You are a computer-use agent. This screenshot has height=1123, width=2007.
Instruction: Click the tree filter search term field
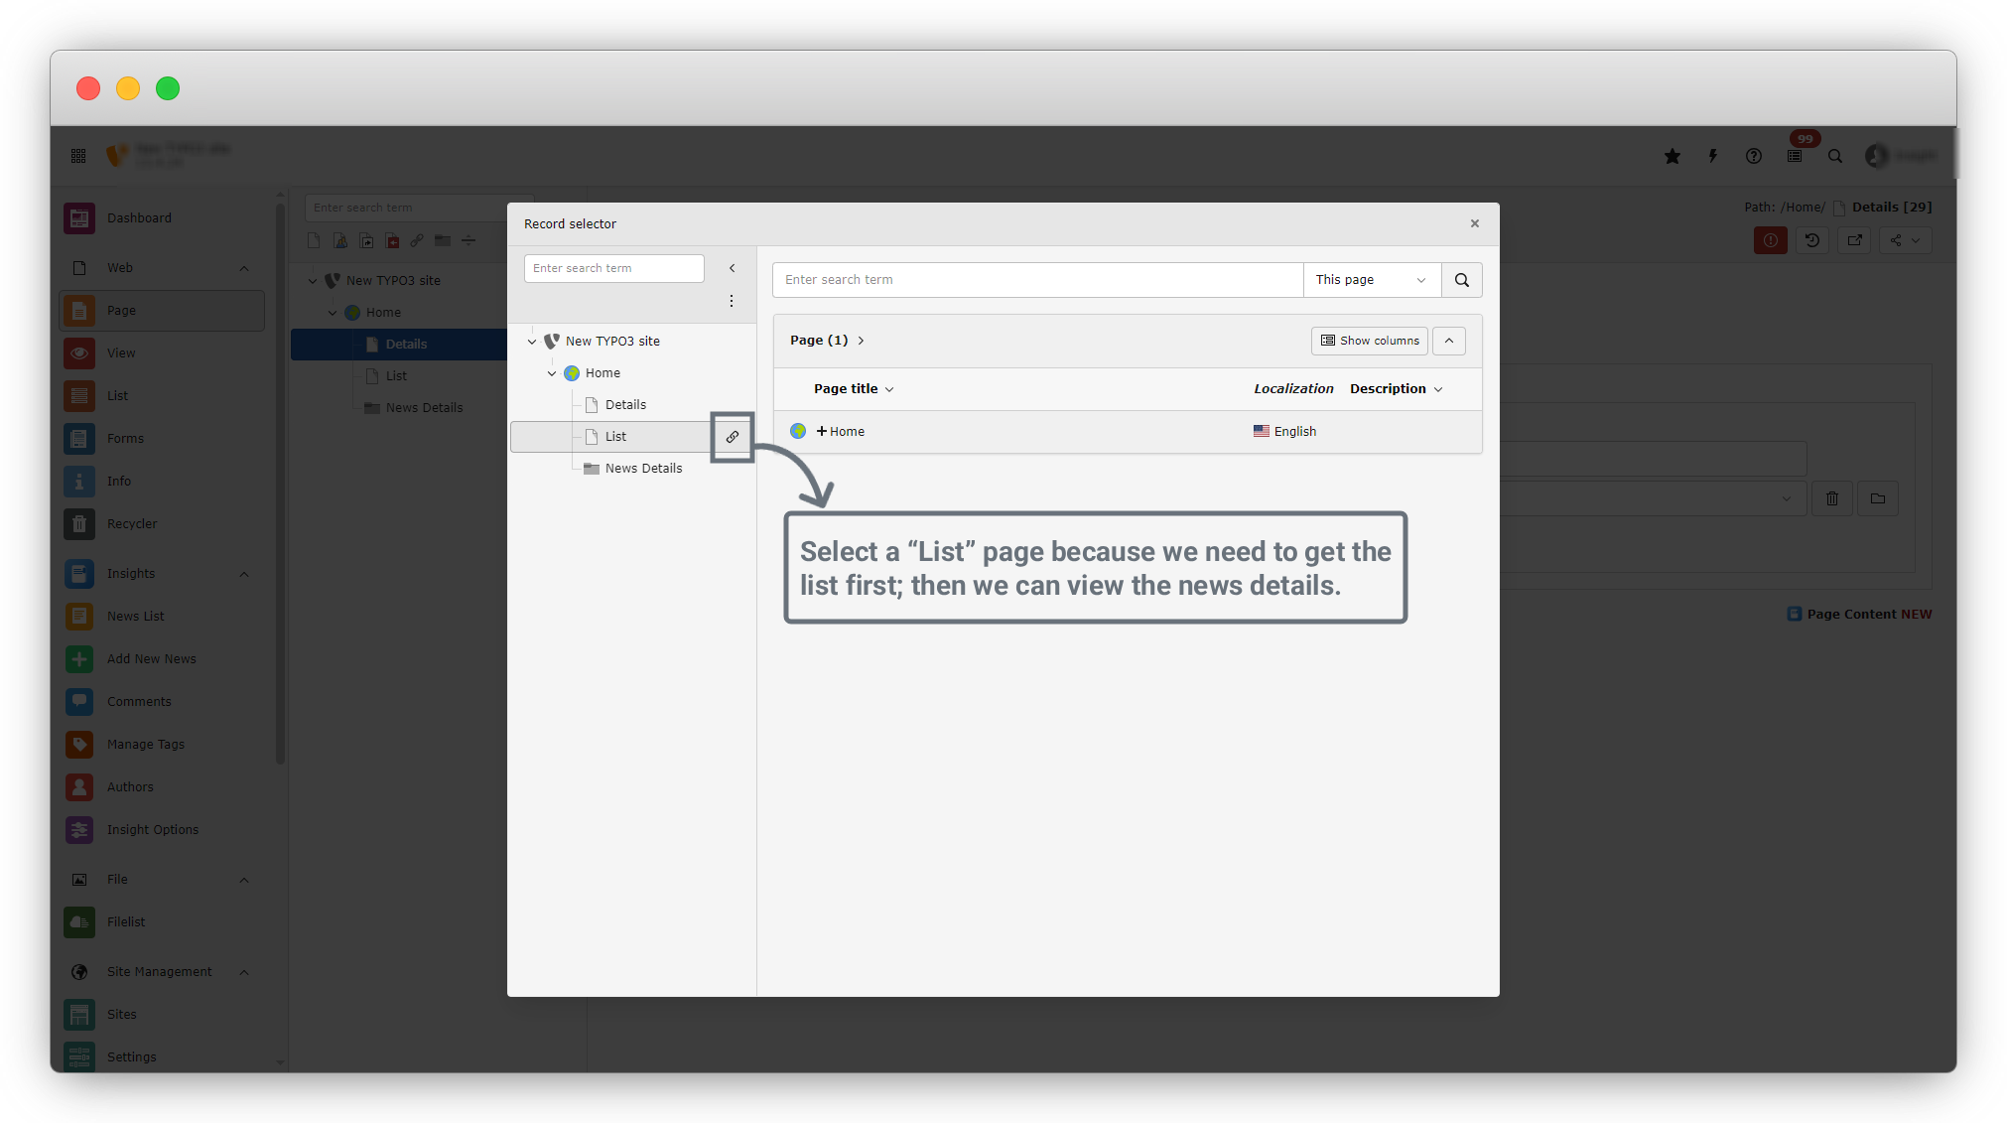click(613, 268)
